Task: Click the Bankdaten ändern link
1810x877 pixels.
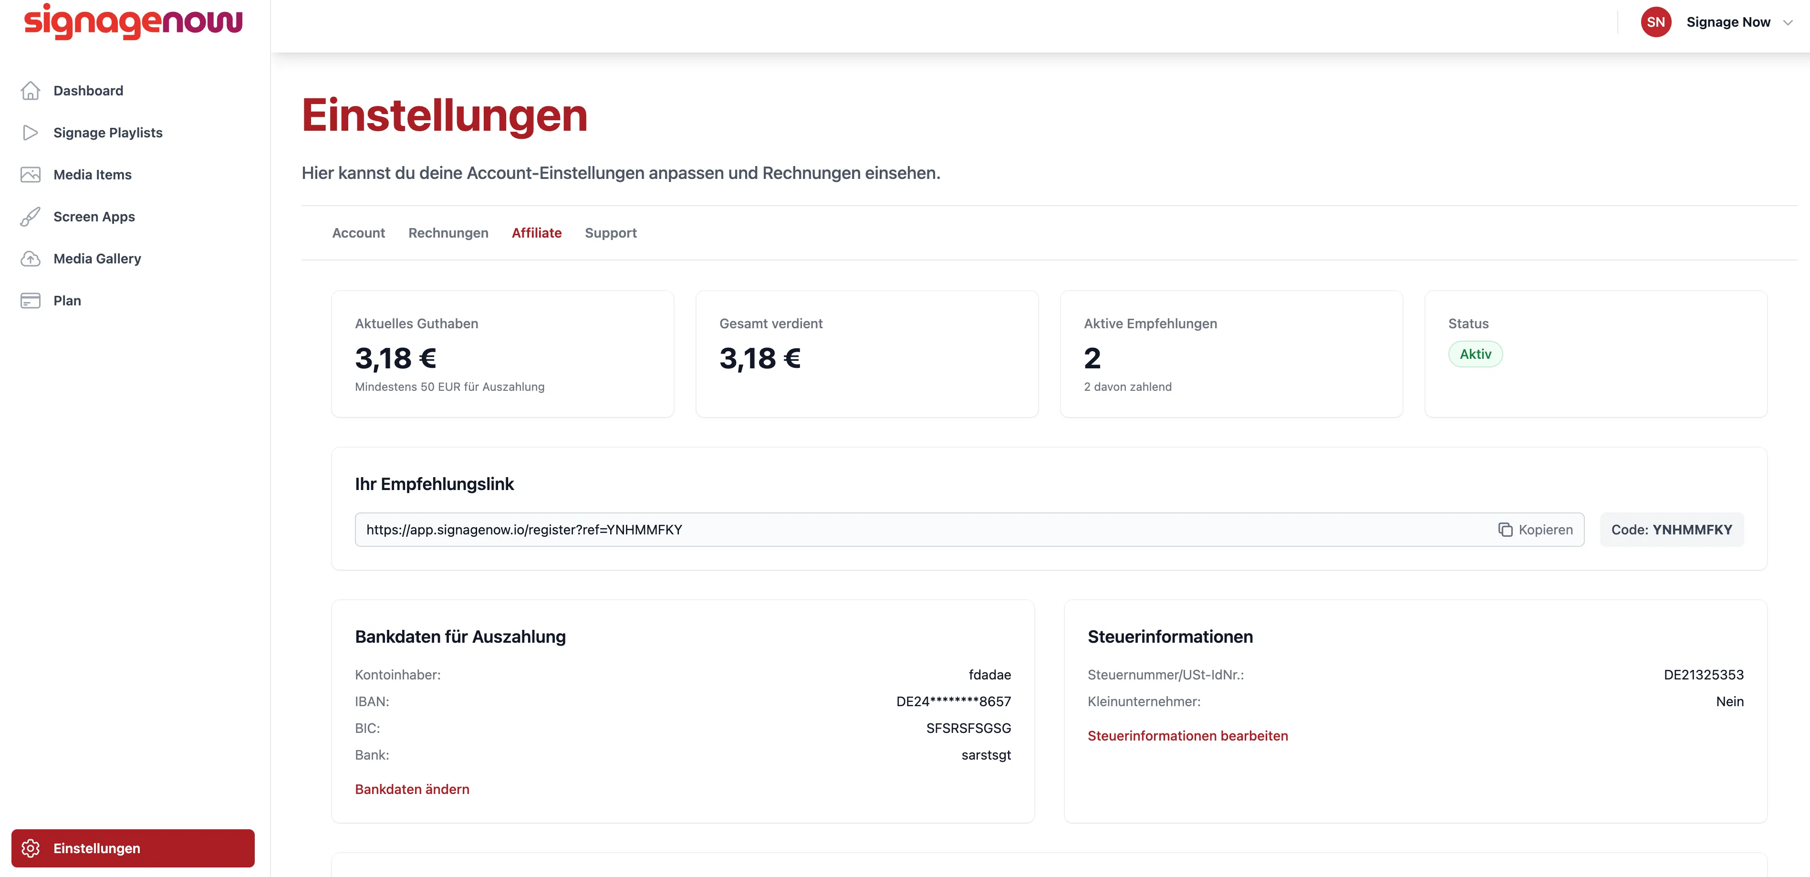Action: pos(412,789)
